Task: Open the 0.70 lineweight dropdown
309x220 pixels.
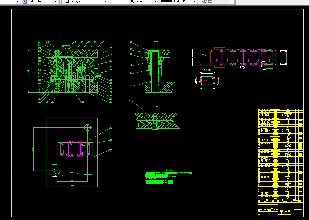Action: click(195, 1)
